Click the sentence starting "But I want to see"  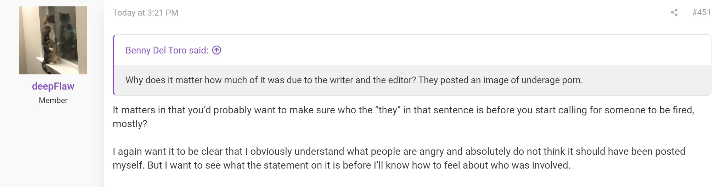pos(359,165)
